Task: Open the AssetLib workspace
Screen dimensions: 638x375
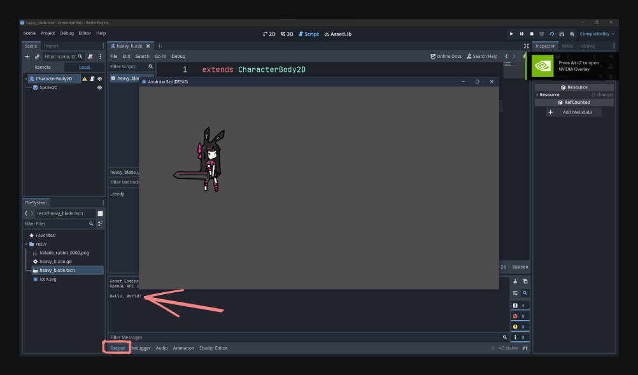Action: (337, 34)
